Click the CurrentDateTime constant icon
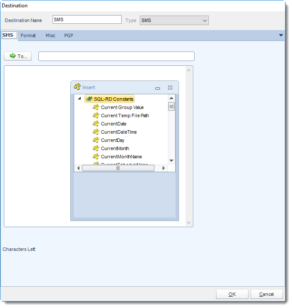Screen dimensions: 292x308 [x=96, y=132]
